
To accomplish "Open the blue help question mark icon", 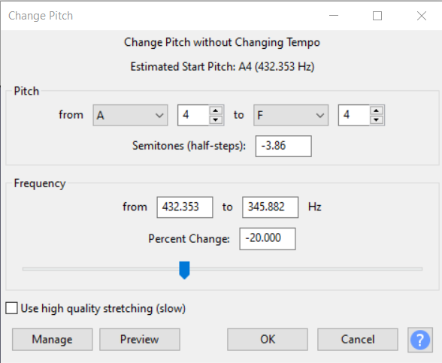I will [x=420, y=340].
